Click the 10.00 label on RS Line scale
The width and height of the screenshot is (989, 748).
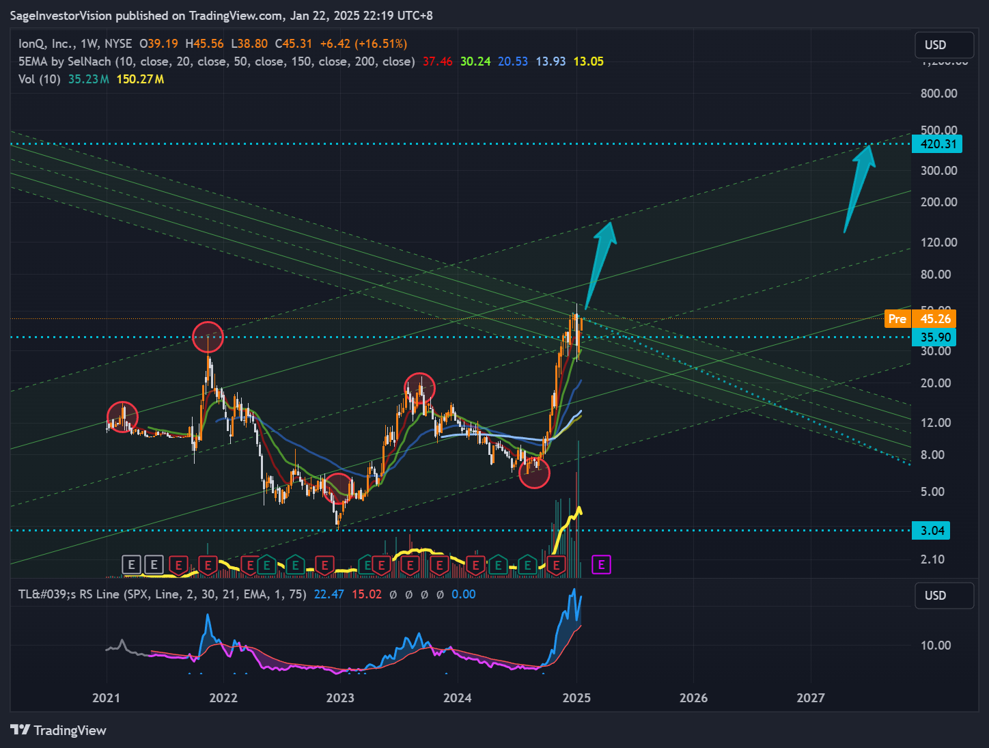pyautogui.click(x=936, y=646)
